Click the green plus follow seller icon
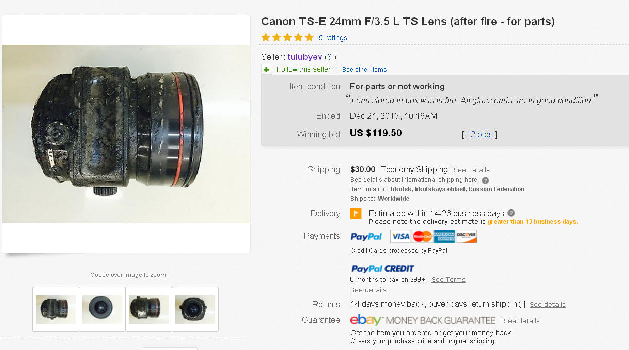 [267, 69]
